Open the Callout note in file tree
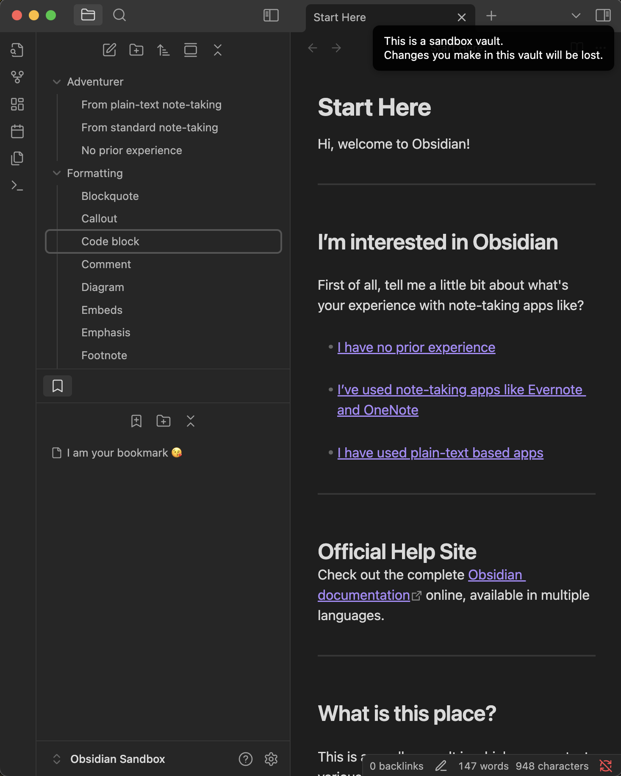This screenshot has height=776, width=621. click(x=99, y=219)
